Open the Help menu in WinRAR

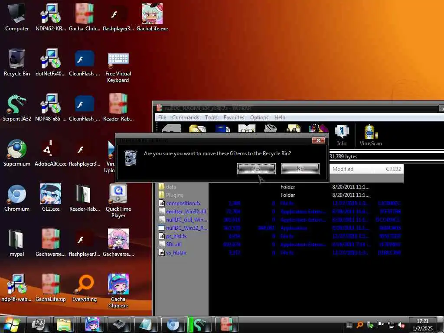pyautogui.click(x=280, y=117)
